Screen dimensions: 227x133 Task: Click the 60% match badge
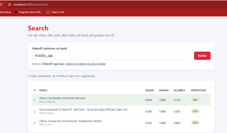[x=195, y=123]
